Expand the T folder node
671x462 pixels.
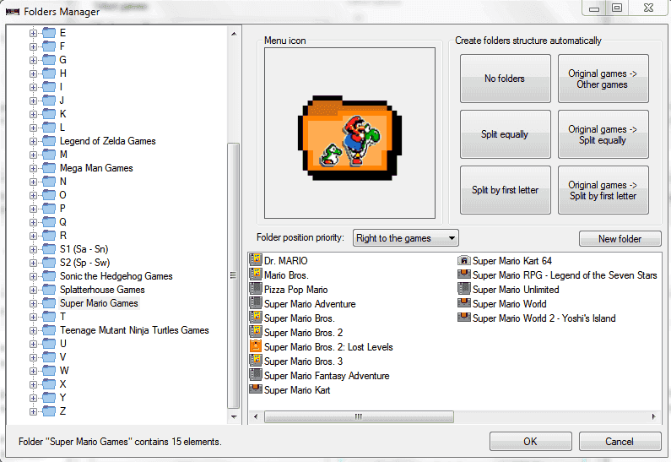pyautogui.click(x=33, y=317)
